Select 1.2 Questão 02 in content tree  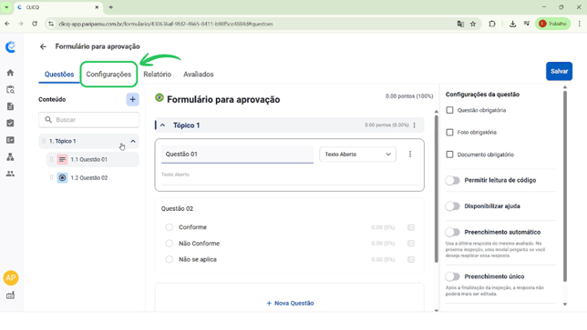pos(93,177)
